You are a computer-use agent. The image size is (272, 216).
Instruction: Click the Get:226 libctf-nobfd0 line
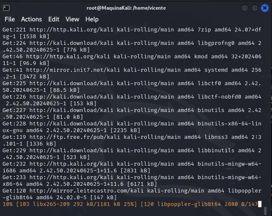click(x=132, y=100)
